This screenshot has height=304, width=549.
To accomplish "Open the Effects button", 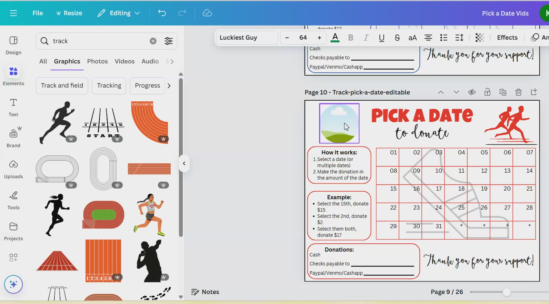I will point(507,38).
